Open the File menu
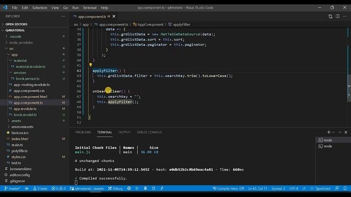 pos(15,8)
